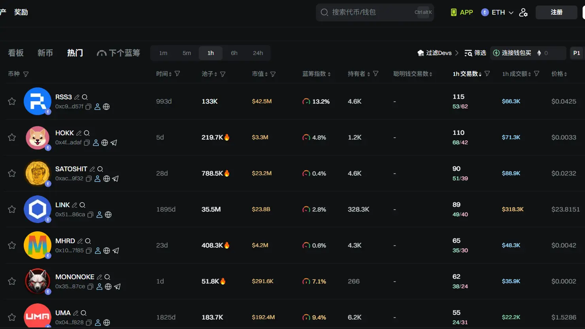Toggle favorite star for HOKK
The height and width of the screenshot is (329, 585).
tap(12, 137)
